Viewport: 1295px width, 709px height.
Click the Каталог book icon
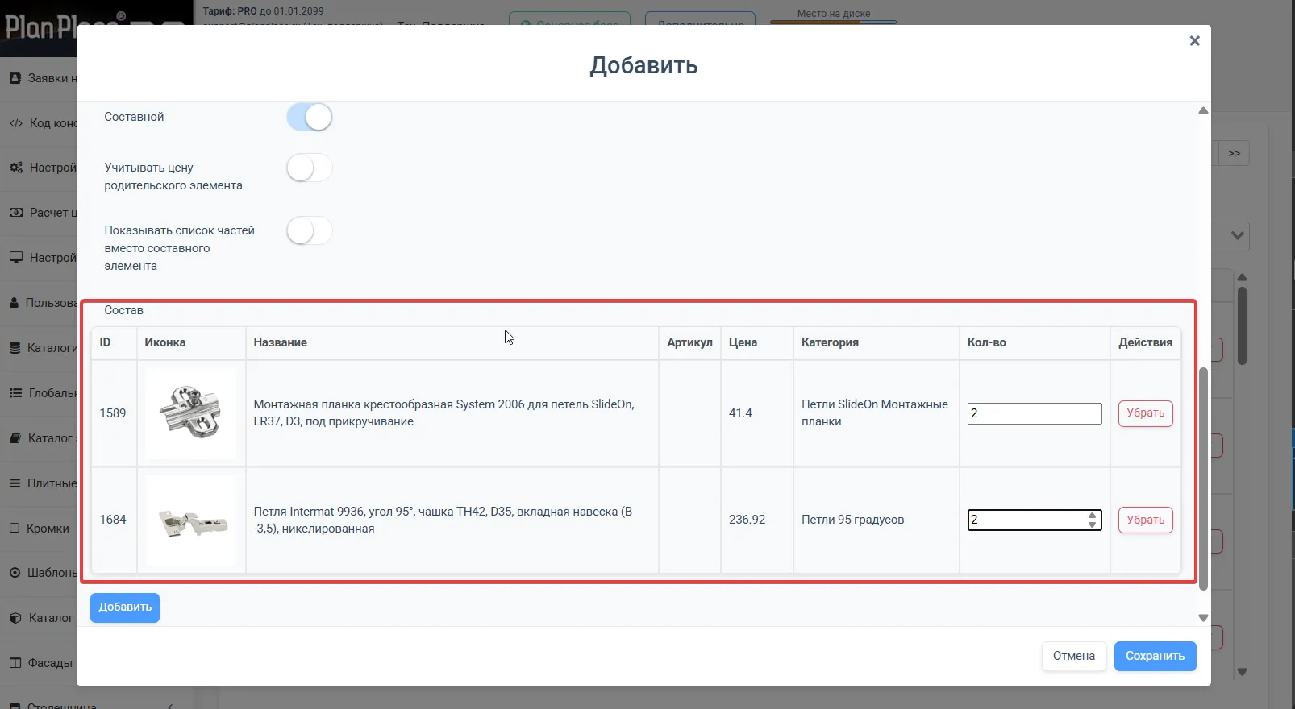(15, 438)
